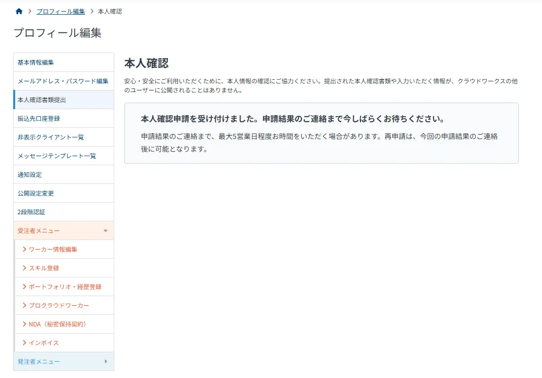This screenshot has width=542, height=378.
Task: Open ポートフォリオ・経歴登録 link
Action: coord(65,287)
